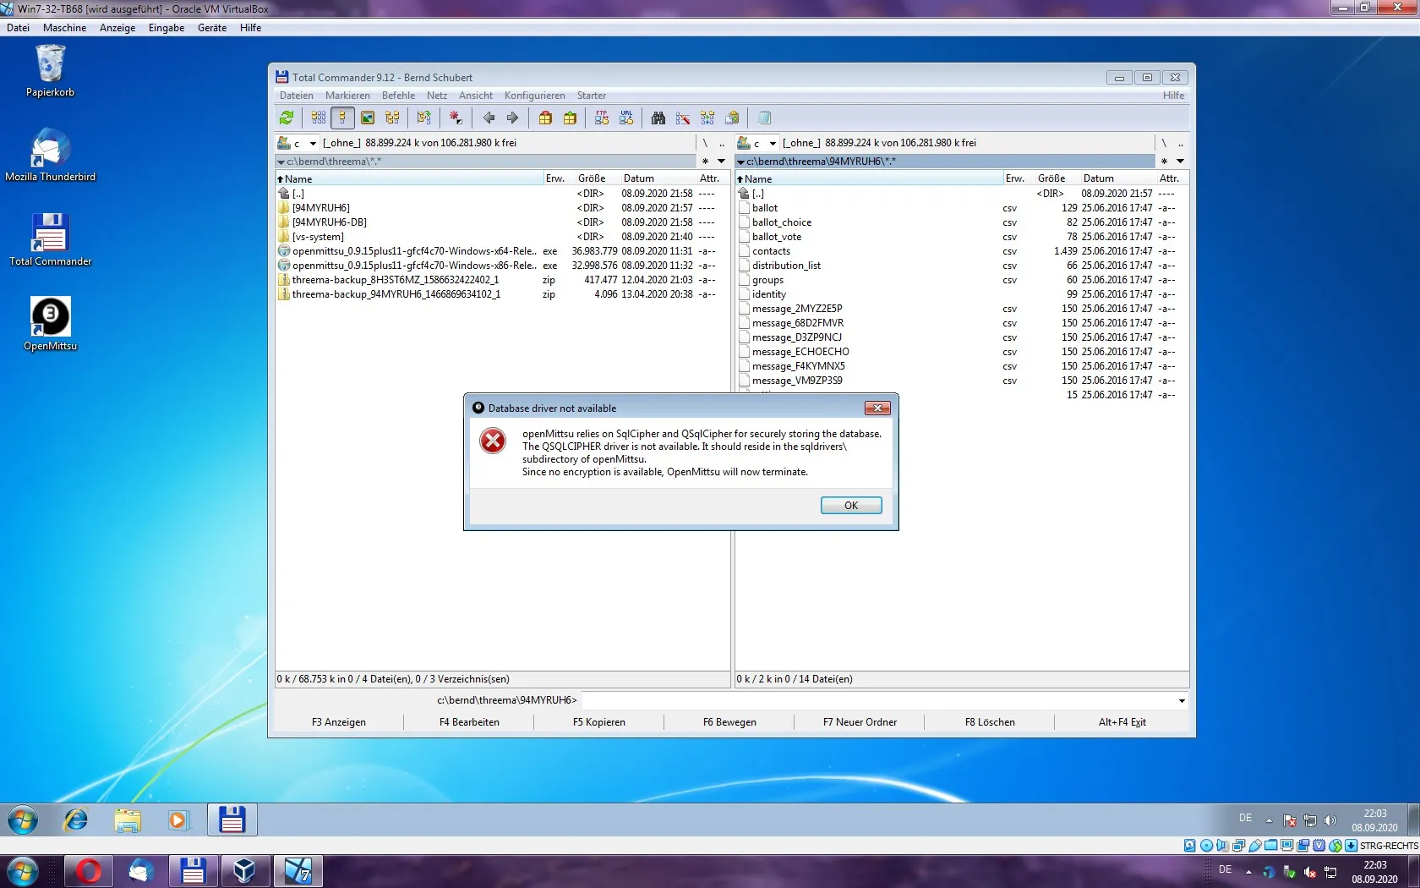Open the FTP connect toolbar icon
The image size is (1420, 888).
(602, 118)
